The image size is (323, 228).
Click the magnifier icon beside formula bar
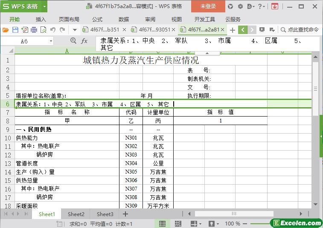(73, 41)
